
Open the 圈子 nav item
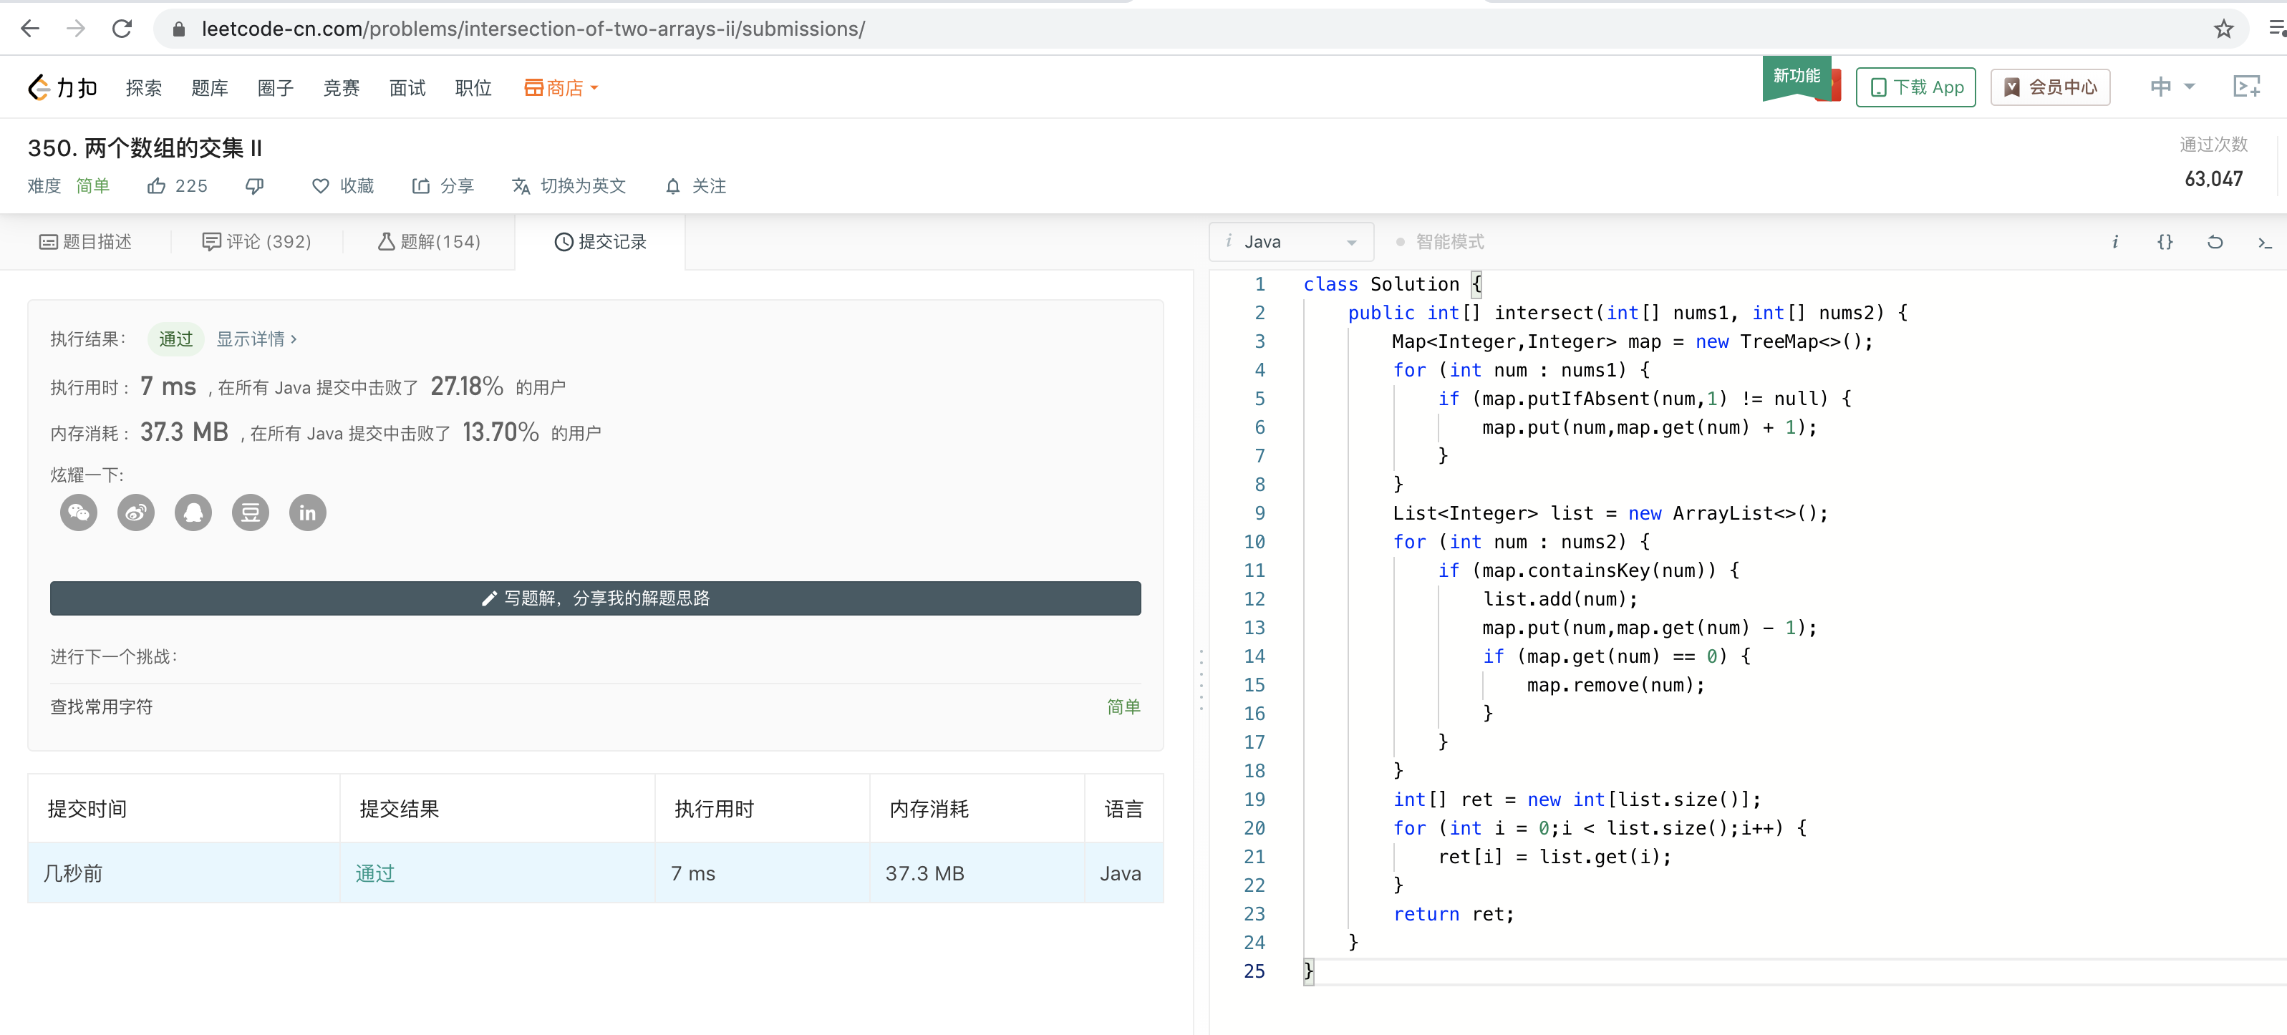click(x=275, y=87)
